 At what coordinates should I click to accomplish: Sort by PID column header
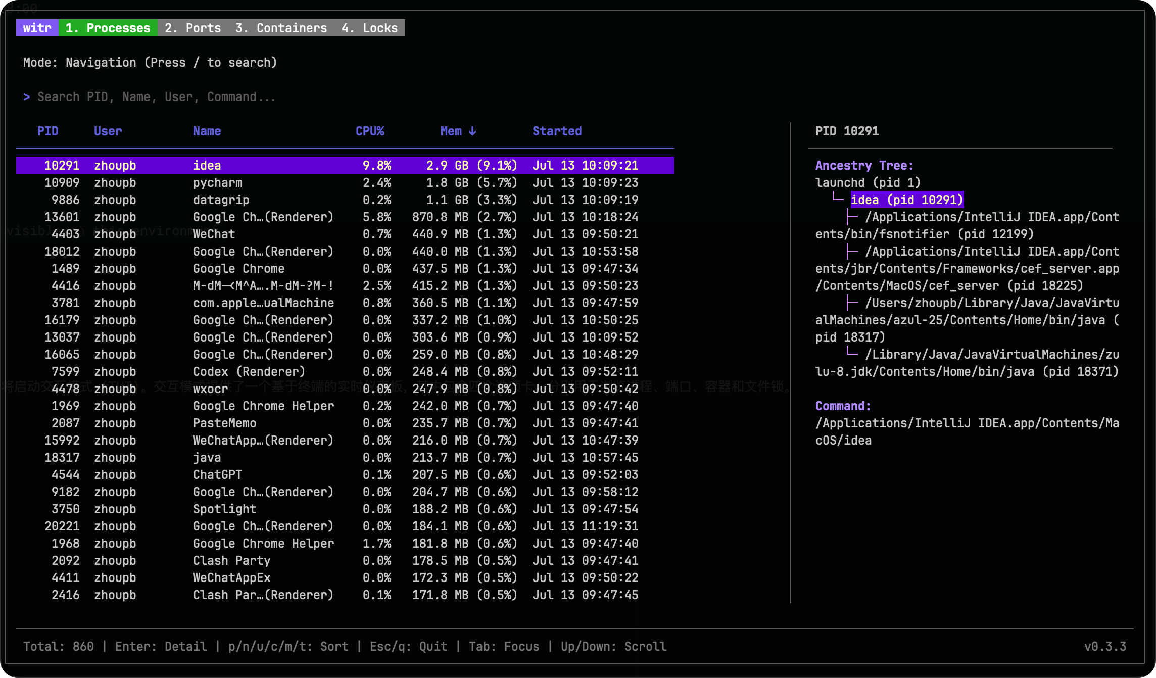pos(47,131)
